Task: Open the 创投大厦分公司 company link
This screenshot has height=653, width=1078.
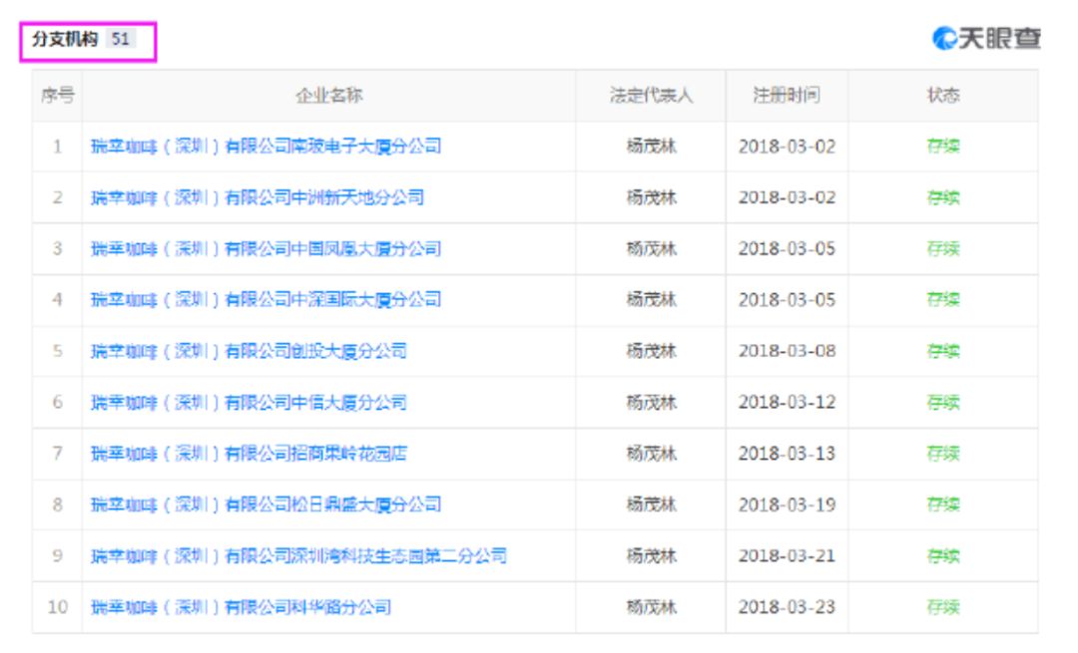Action: pos(249,351)
